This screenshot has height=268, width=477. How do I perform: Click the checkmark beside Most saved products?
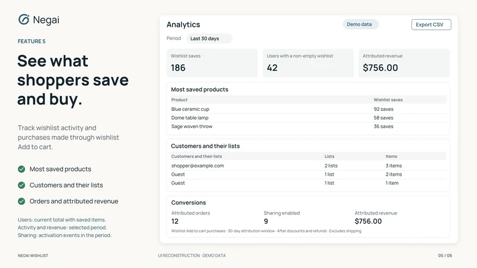[x=21, y=169]
